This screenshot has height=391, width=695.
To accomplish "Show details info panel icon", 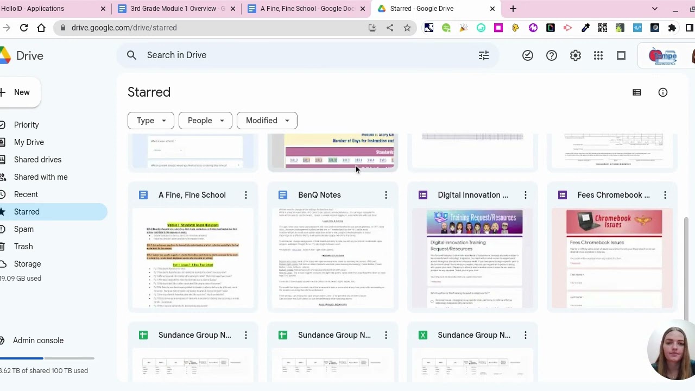I will [x=663, y=93].
